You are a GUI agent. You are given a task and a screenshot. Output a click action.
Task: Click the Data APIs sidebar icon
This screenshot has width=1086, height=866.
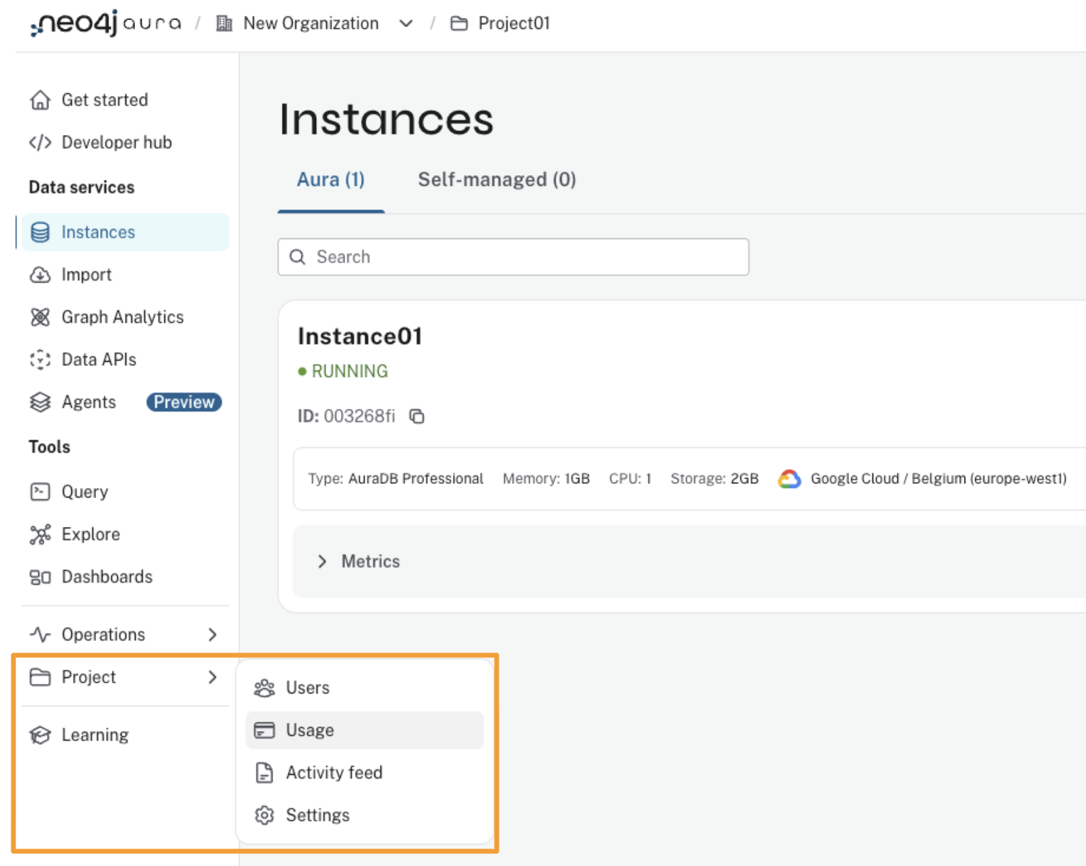(x=40, y=360)
